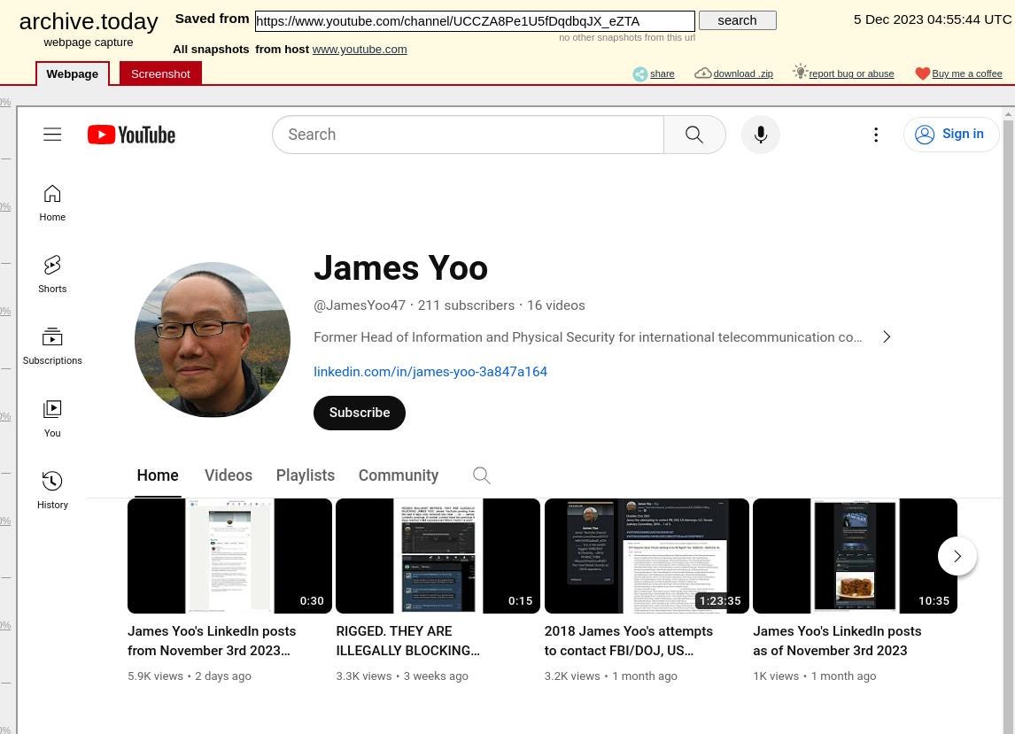Click title 'James Yoo's LinkedIn posts as of November 3rd 2023'
The height and width of the screenshot is (734, 1015).
837,641
